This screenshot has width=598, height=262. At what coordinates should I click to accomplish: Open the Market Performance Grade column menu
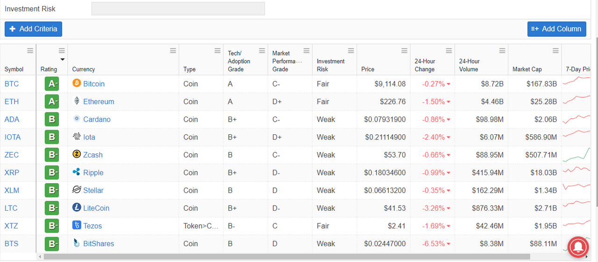tap(306, 51)
